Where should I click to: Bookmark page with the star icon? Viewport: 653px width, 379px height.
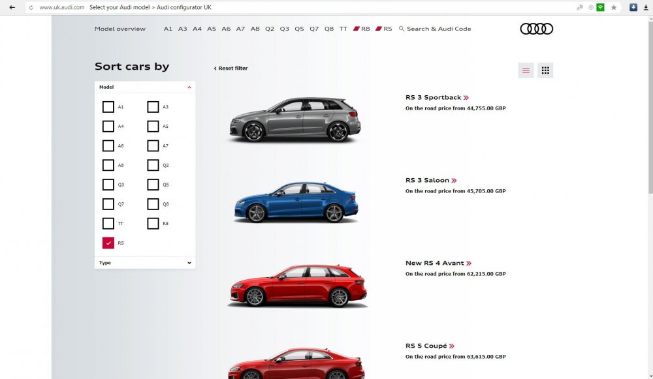613,7
